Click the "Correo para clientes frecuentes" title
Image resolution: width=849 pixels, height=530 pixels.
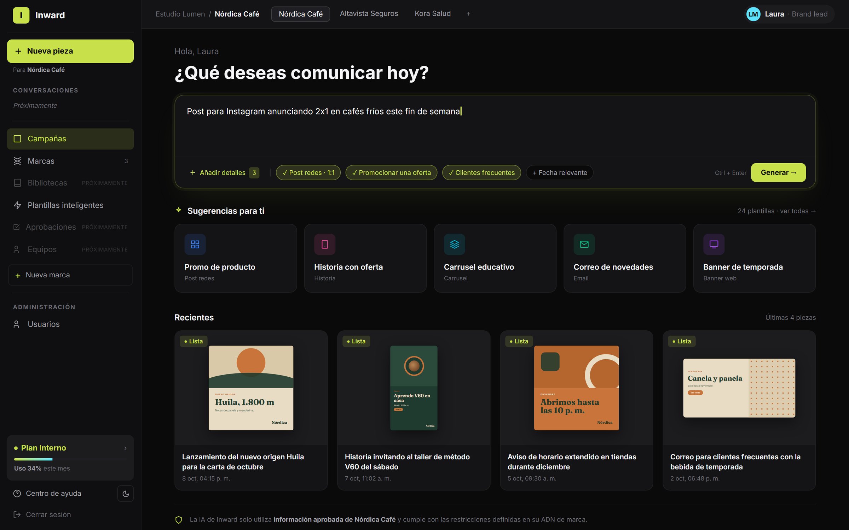735,462
